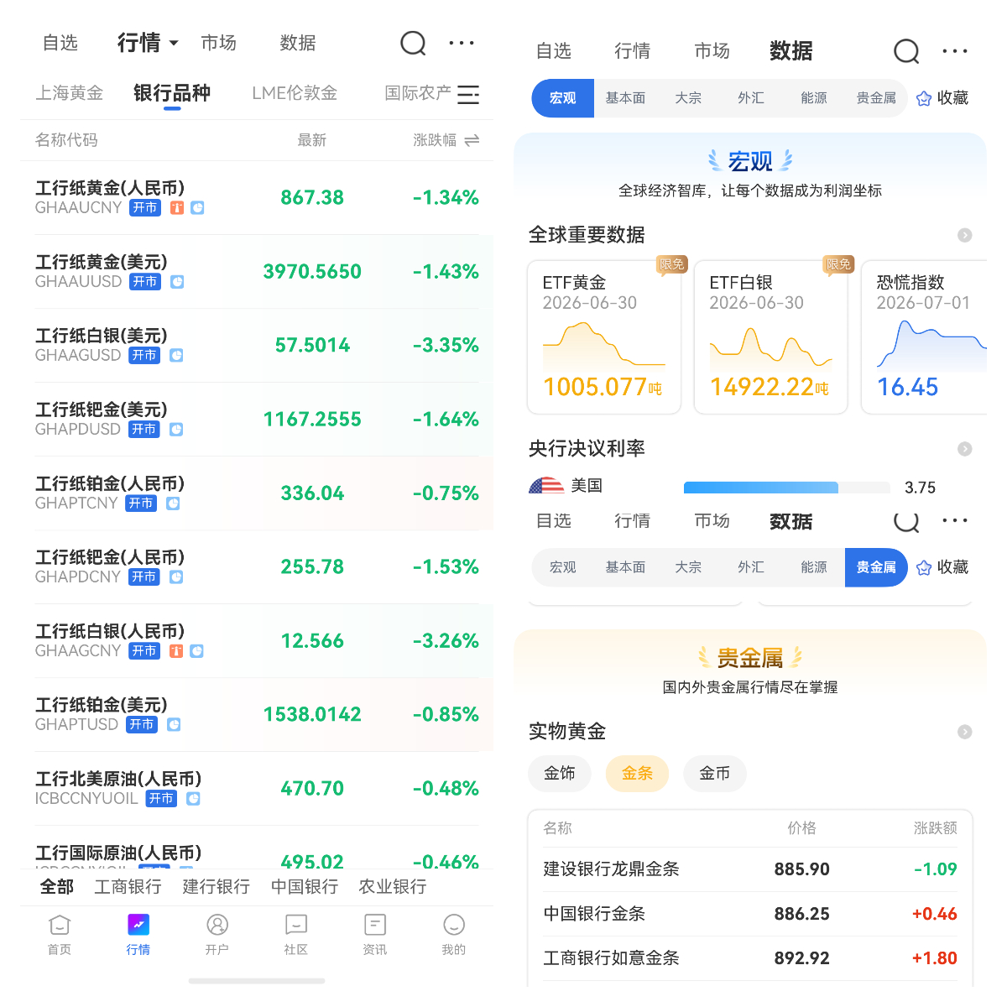Select 贵金属 on the 宏观 screen
This screenshot has height=1007, width=1007.
(876, 98)
